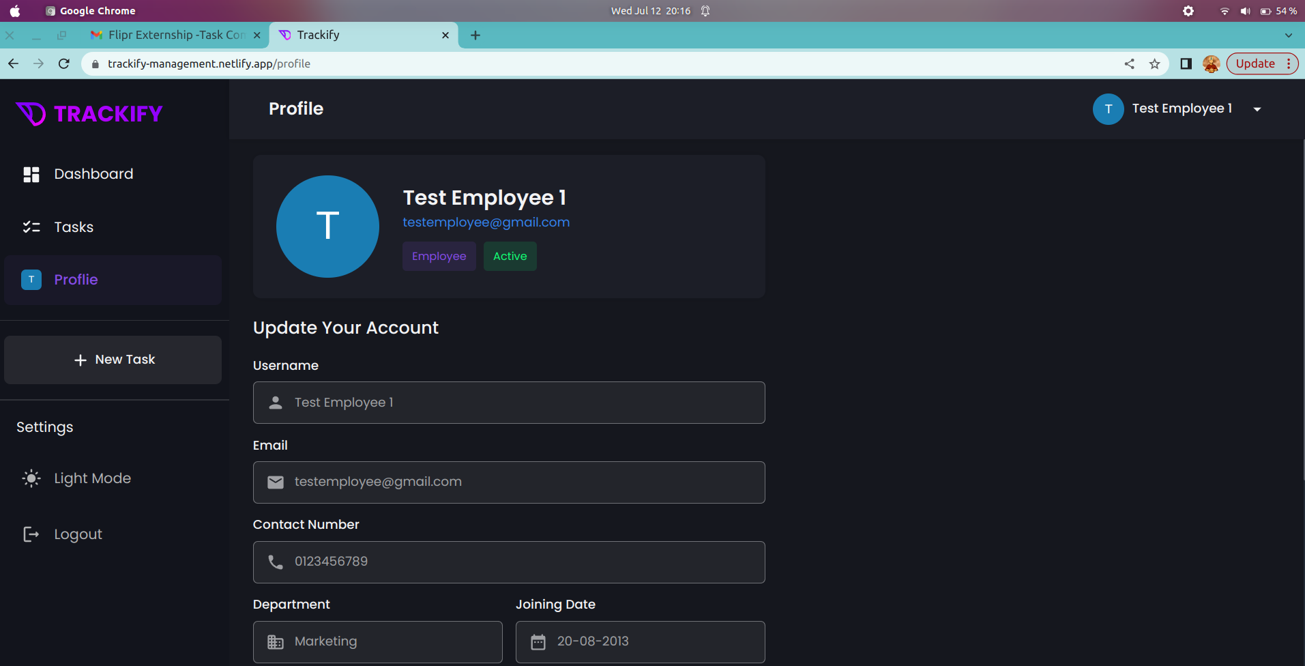Click the calendar icon in Joining Date field
Viewport: 1305px width, 666px height.
click(539, 641)
